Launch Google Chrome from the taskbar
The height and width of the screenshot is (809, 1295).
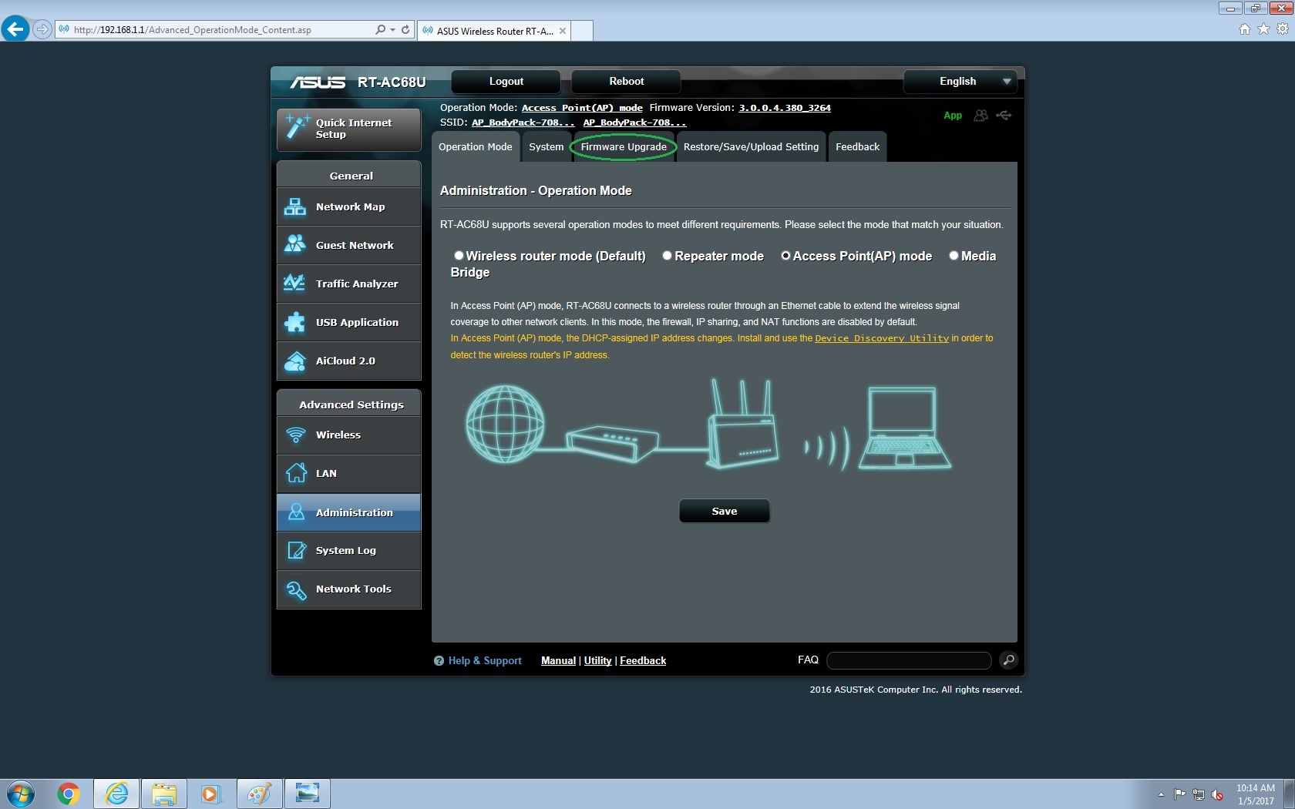coord(69,793)
